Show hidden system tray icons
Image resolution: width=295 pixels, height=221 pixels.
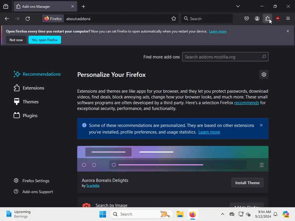223,214
